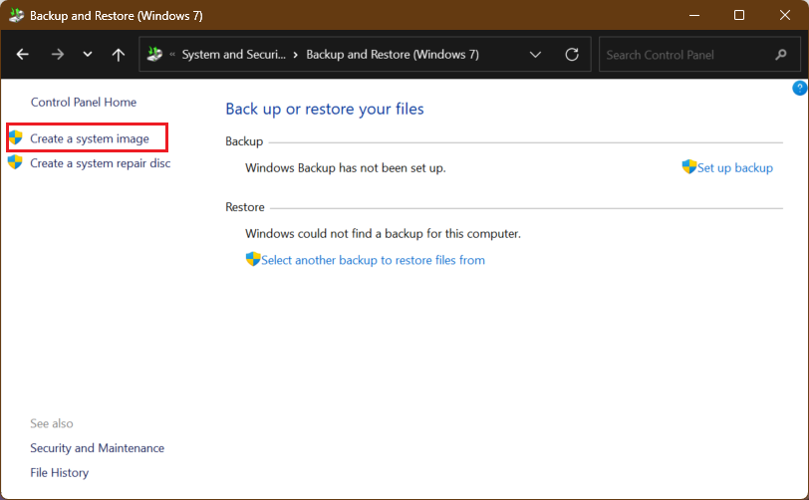
Task: Click Create a system image link
Action: point(90,138)
